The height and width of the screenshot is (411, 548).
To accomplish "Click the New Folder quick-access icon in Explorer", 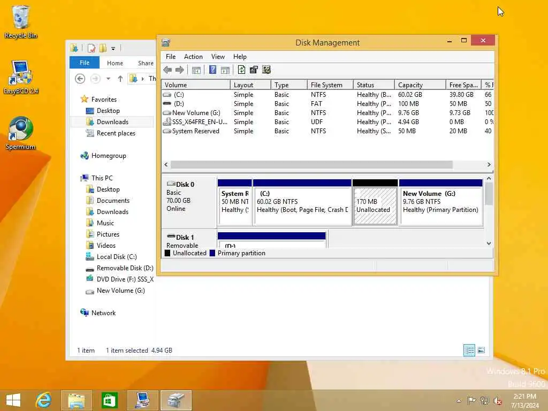I will tap(103, 48).
